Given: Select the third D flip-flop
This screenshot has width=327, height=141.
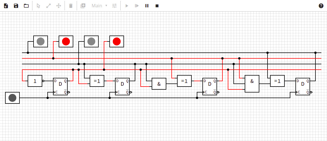Looking at the screenshot, I should 210,87.
